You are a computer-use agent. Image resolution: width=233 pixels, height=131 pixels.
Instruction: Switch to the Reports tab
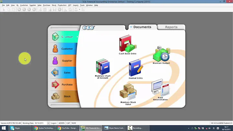click(171, 27)
